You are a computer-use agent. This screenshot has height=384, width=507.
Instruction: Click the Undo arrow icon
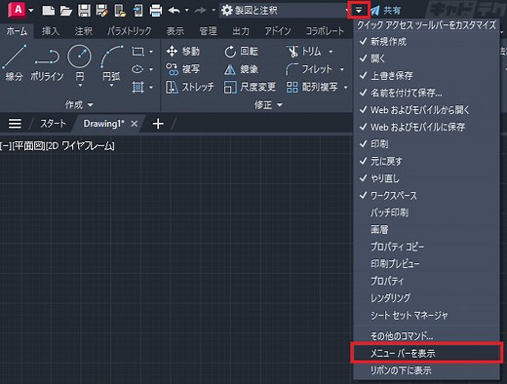[x=175, y=11]
